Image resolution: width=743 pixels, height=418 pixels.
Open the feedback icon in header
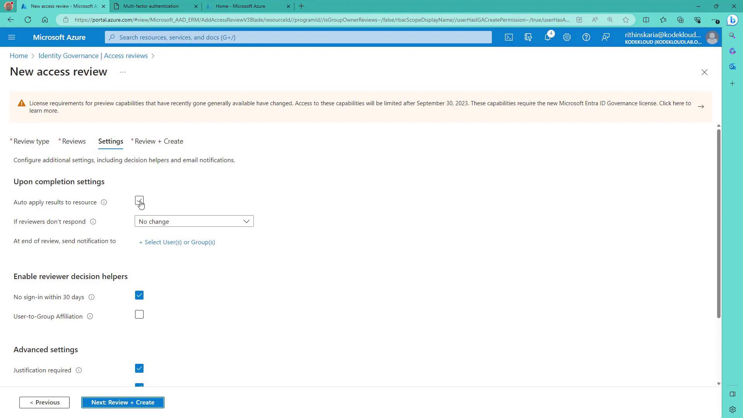tap(606, 37)
